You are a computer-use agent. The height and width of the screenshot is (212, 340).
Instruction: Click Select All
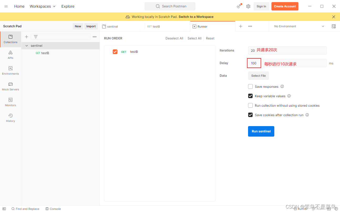coord(194,38)
